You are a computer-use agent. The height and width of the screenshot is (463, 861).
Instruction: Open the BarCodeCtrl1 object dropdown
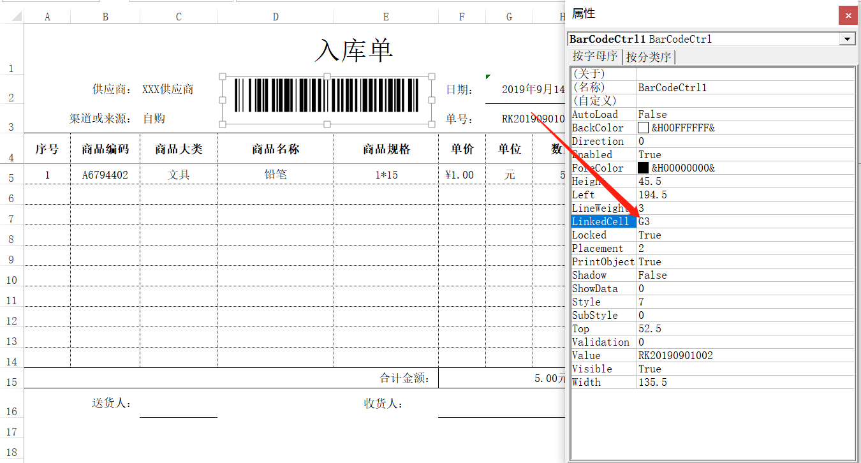[x=848, y=39]
